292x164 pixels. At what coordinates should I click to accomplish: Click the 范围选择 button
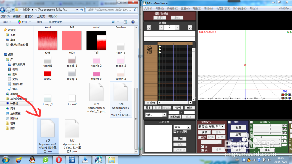click(175, 117)
